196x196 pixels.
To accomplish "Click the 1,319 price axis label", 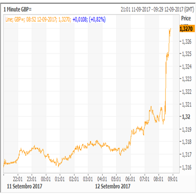I will [187, 129].
